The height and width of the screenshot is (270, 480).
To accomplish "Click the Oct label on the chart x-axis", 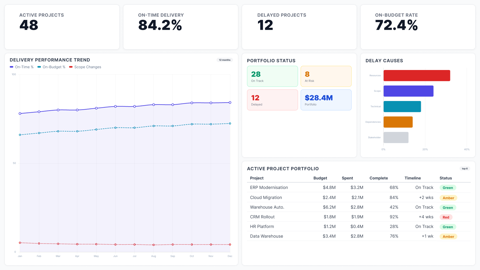I will coord(192,256).
